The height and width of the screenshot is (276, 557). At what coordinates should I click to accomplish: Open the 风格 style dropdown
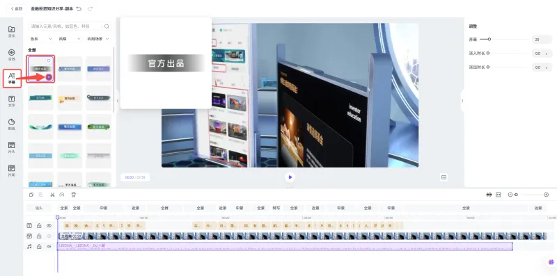click(70, 39)
